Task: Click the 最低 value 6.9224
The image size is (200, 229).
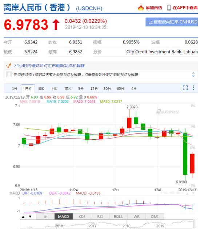Action: click(31, 52)
